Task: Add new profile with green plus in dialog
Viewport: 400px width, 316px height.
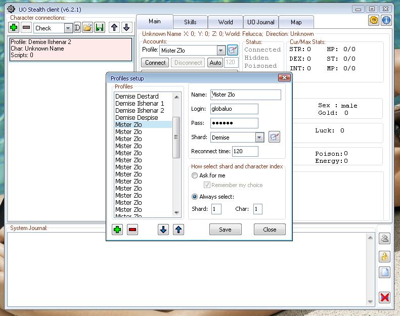Action: [117, 230]
